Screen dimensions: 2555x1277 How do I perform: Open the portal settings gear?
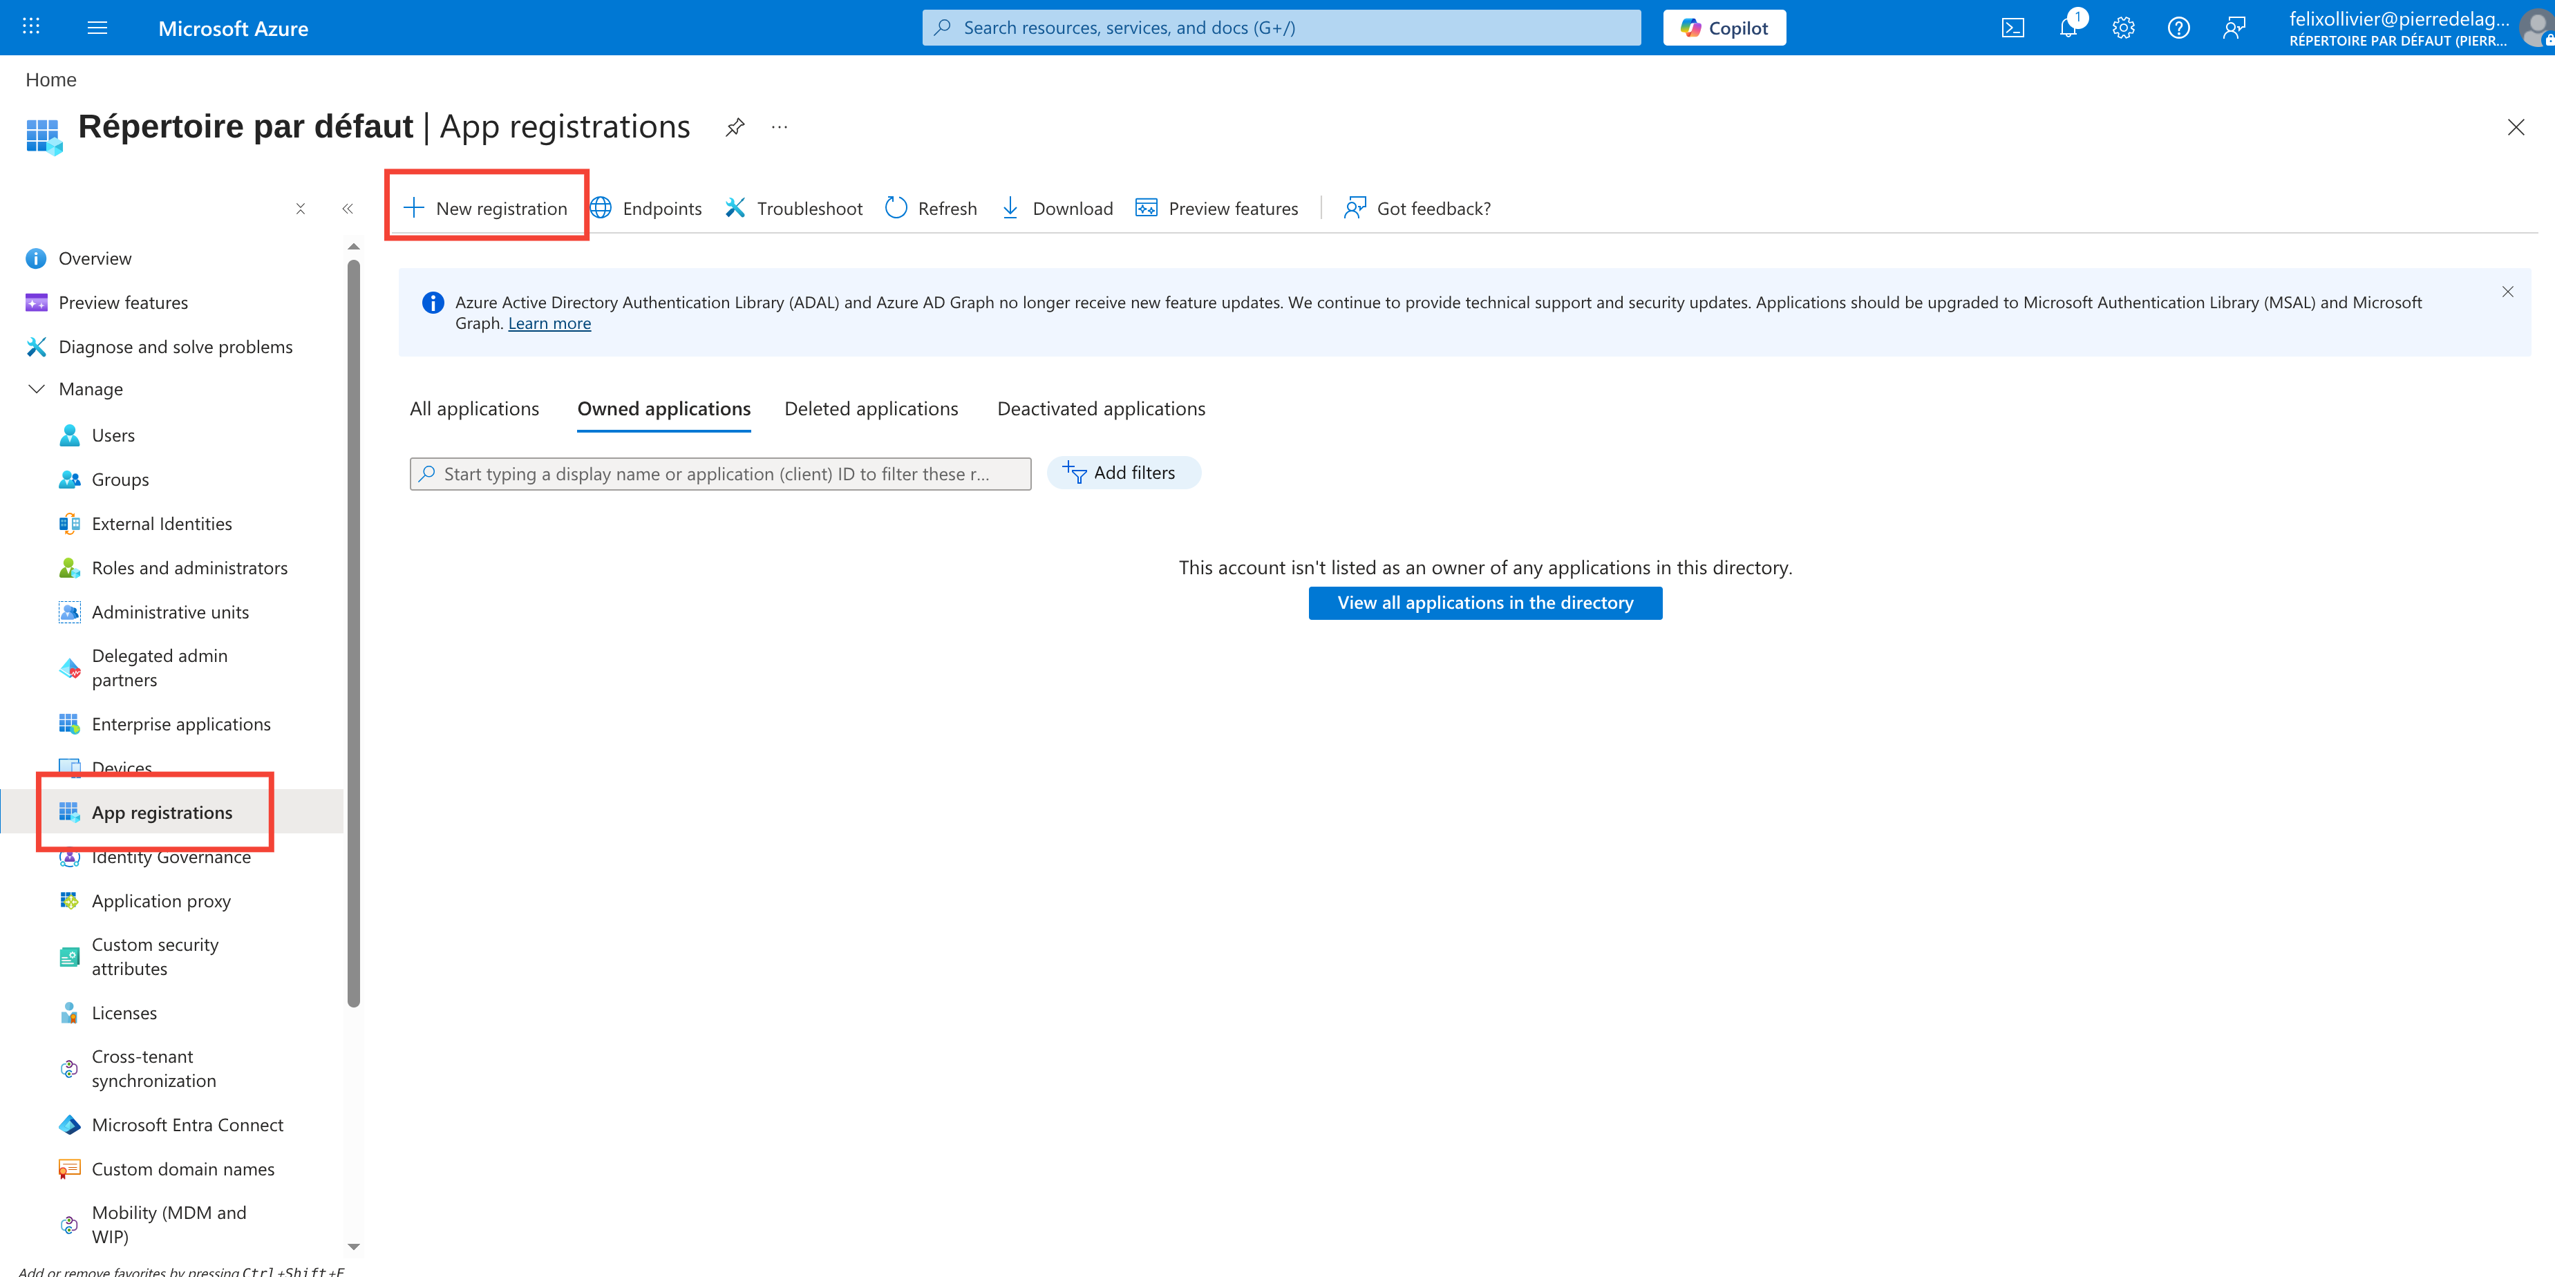[2124, 28]
